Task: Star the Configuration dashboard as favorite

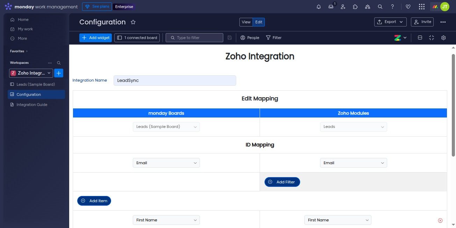Action: [133, 22]
